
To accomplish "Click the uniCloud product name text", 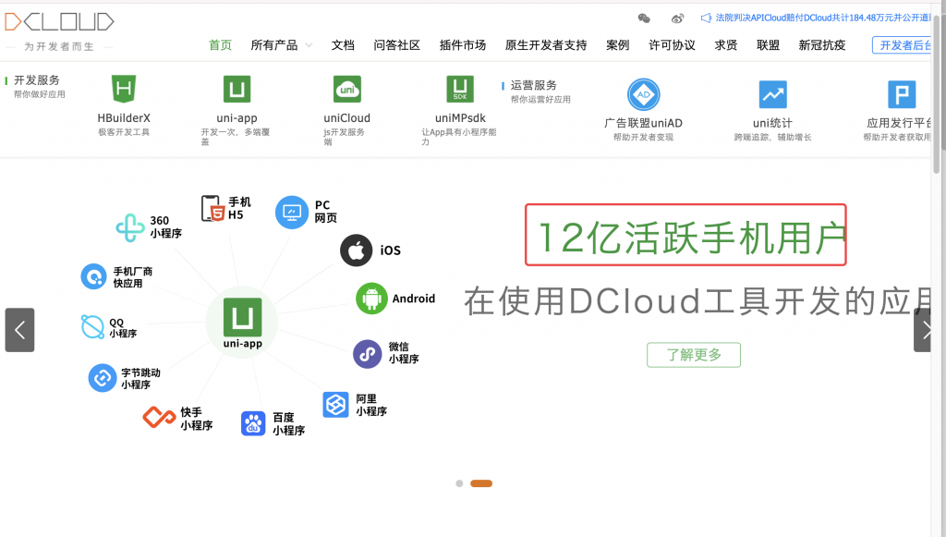I will (x=347, y=118).
